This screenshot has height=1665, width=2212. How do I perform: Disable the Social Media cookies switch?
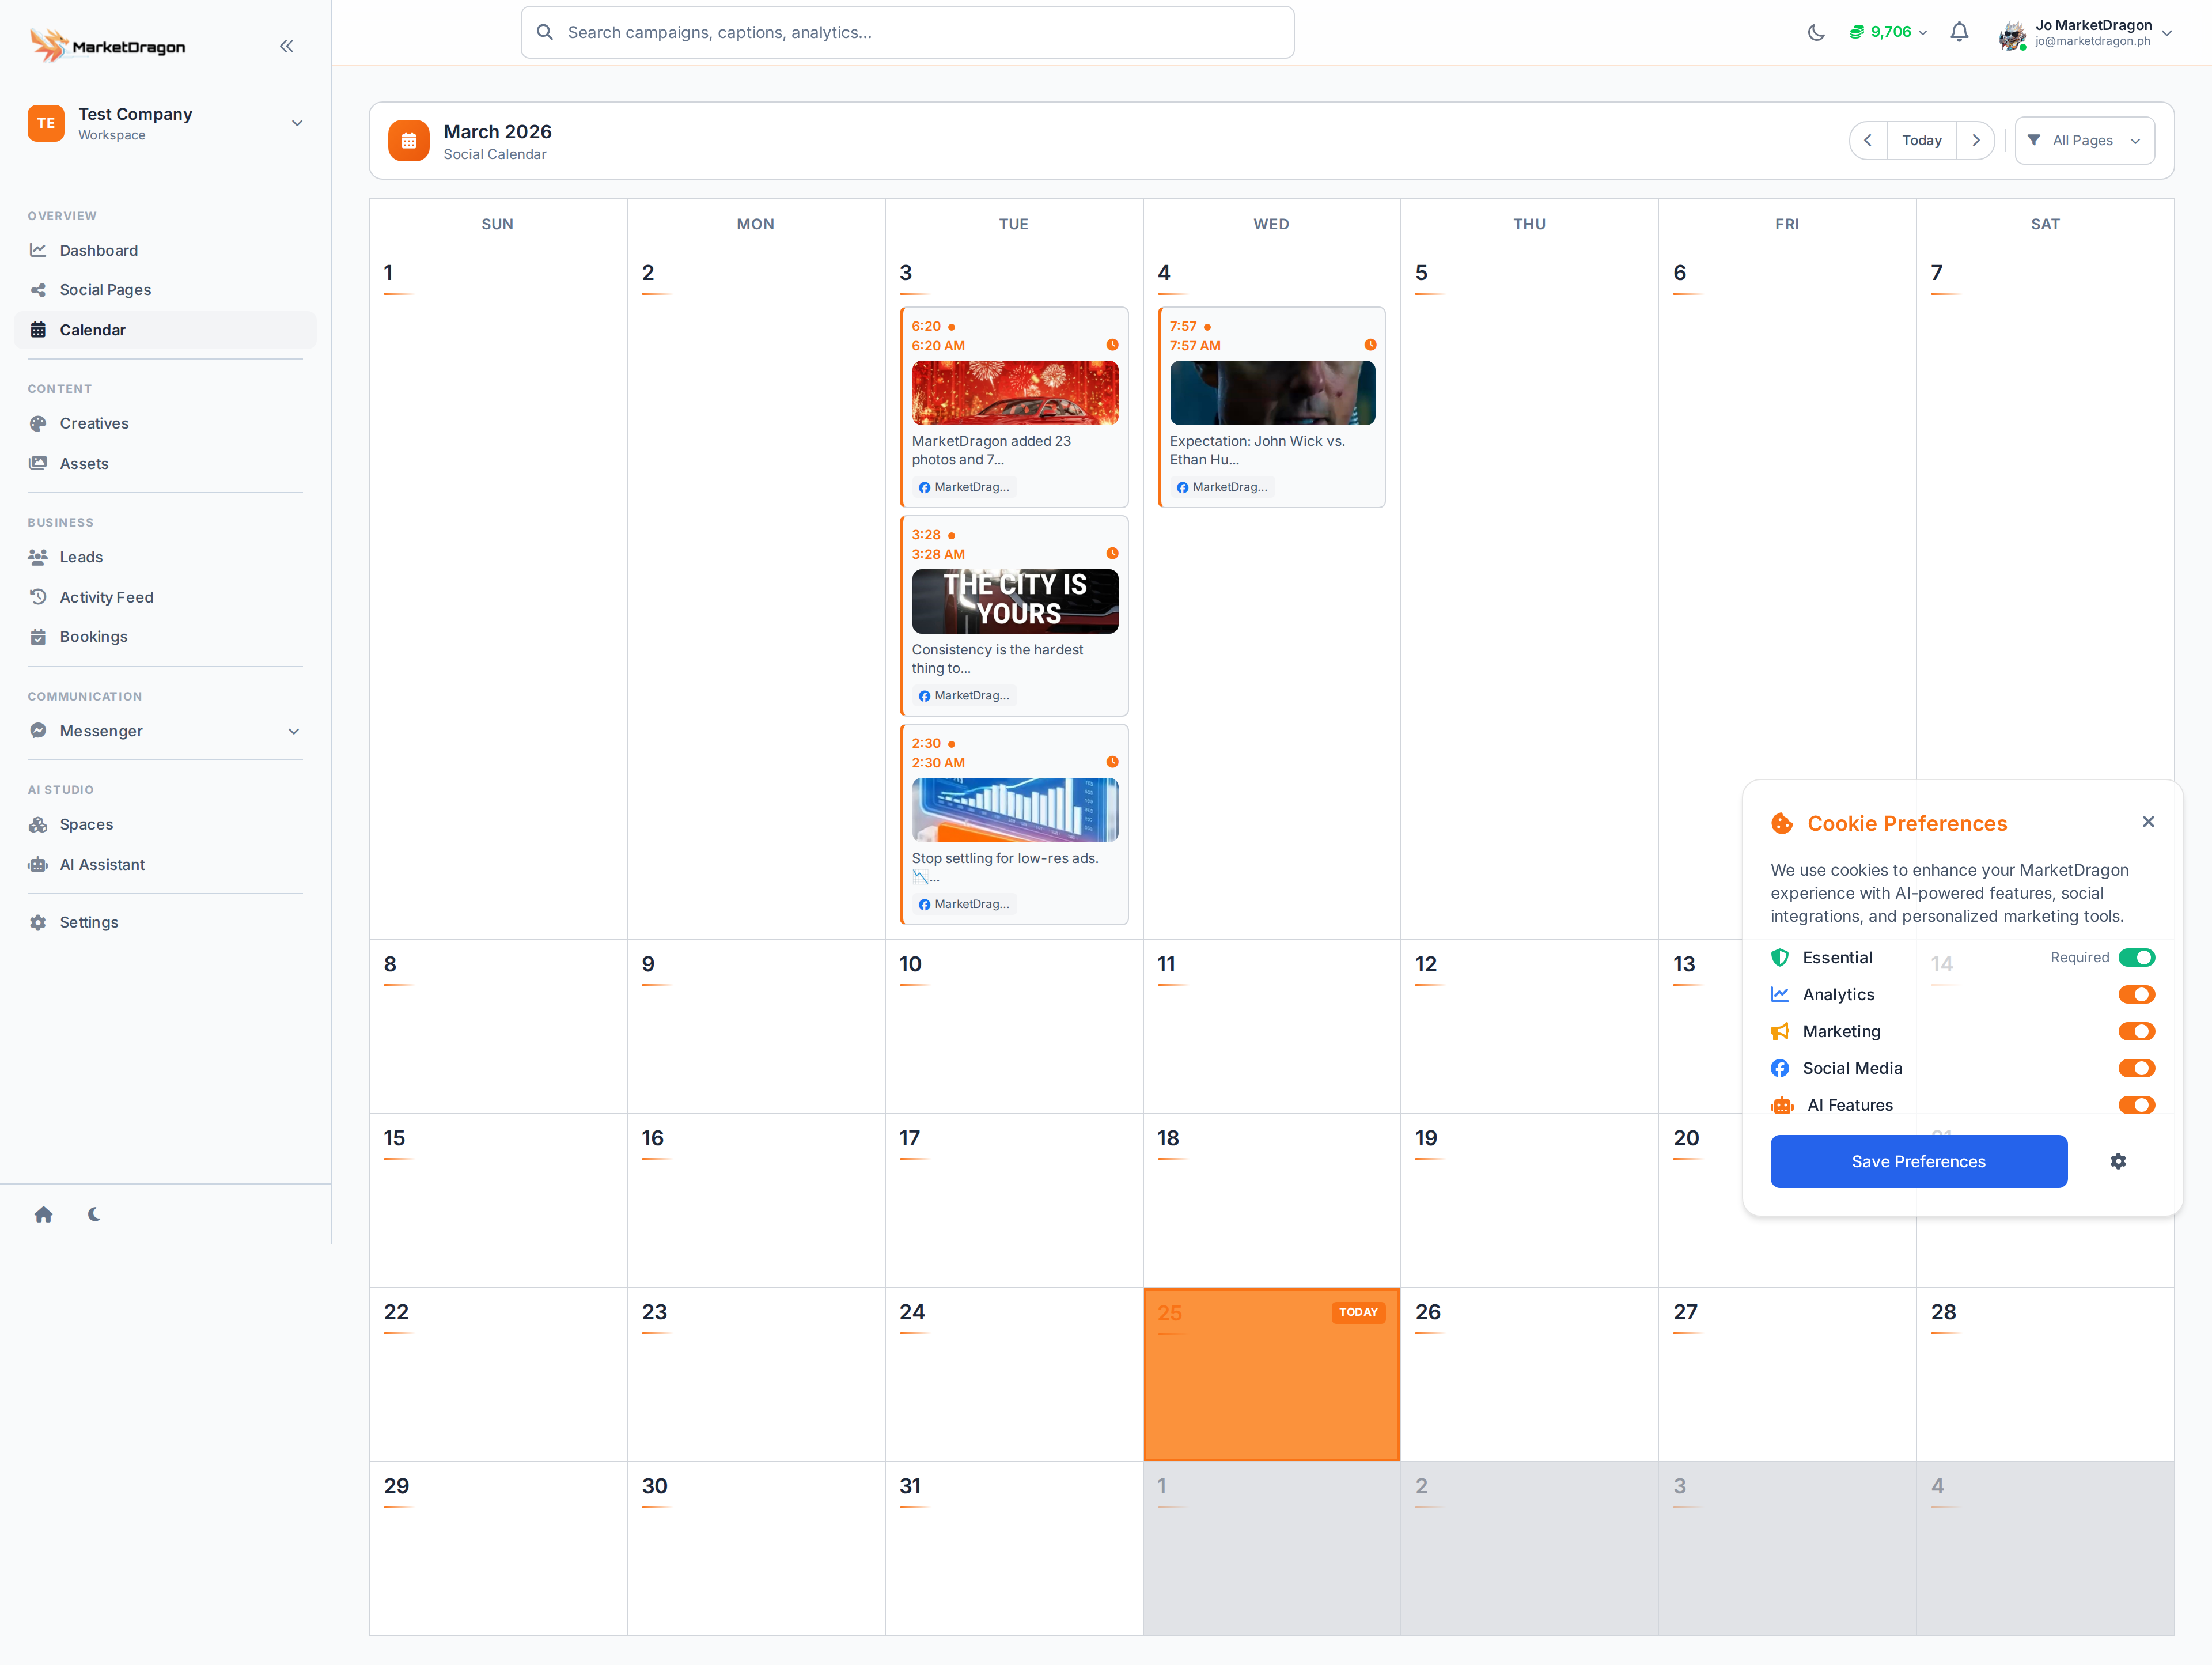[2136, 1068]
